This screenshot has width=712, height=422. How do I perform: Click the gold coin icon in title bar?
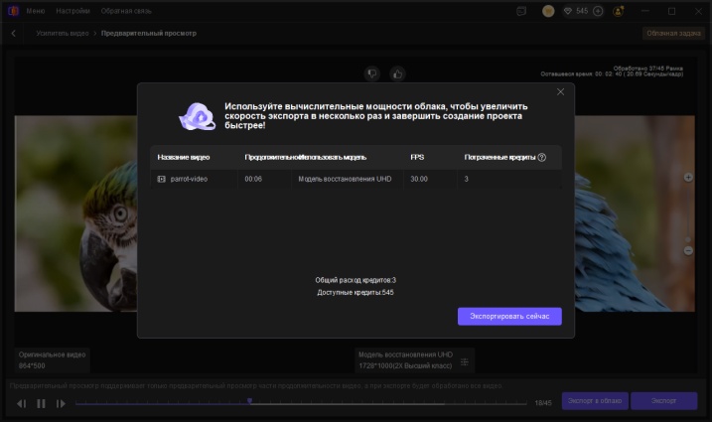[x=548, y=11]
